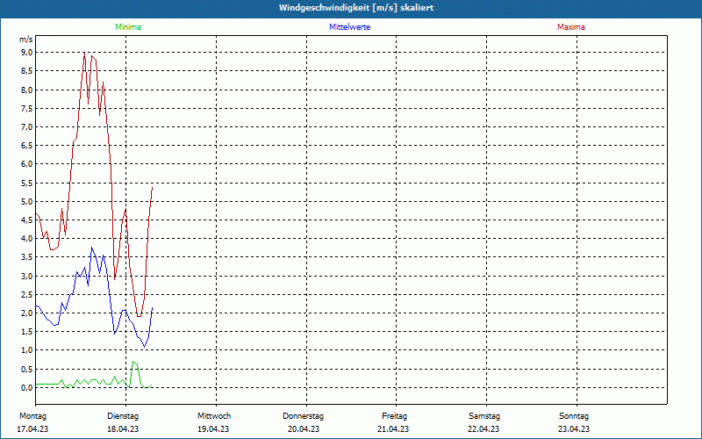Screen dimensions: 702x439
Task: Click the 1,0 y-axis value
Action: [27, 350]
